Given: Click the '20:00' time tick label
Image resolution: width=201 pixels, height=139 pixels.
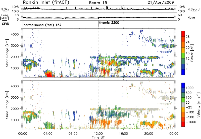Looking at the screenshot, I should click(149, 134).
